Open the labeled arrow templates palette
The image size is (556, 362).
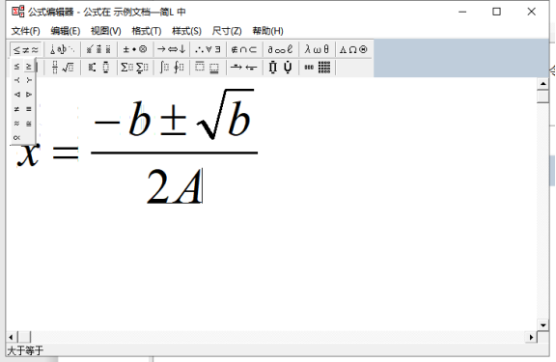click(244, 67)
